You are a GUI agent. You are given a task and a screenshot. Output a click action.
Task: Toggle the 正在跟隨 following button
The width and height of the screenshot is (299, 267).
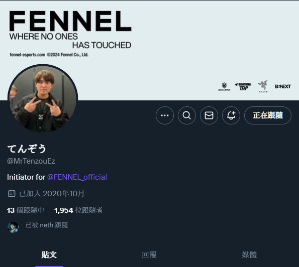(x=268, y=115)
